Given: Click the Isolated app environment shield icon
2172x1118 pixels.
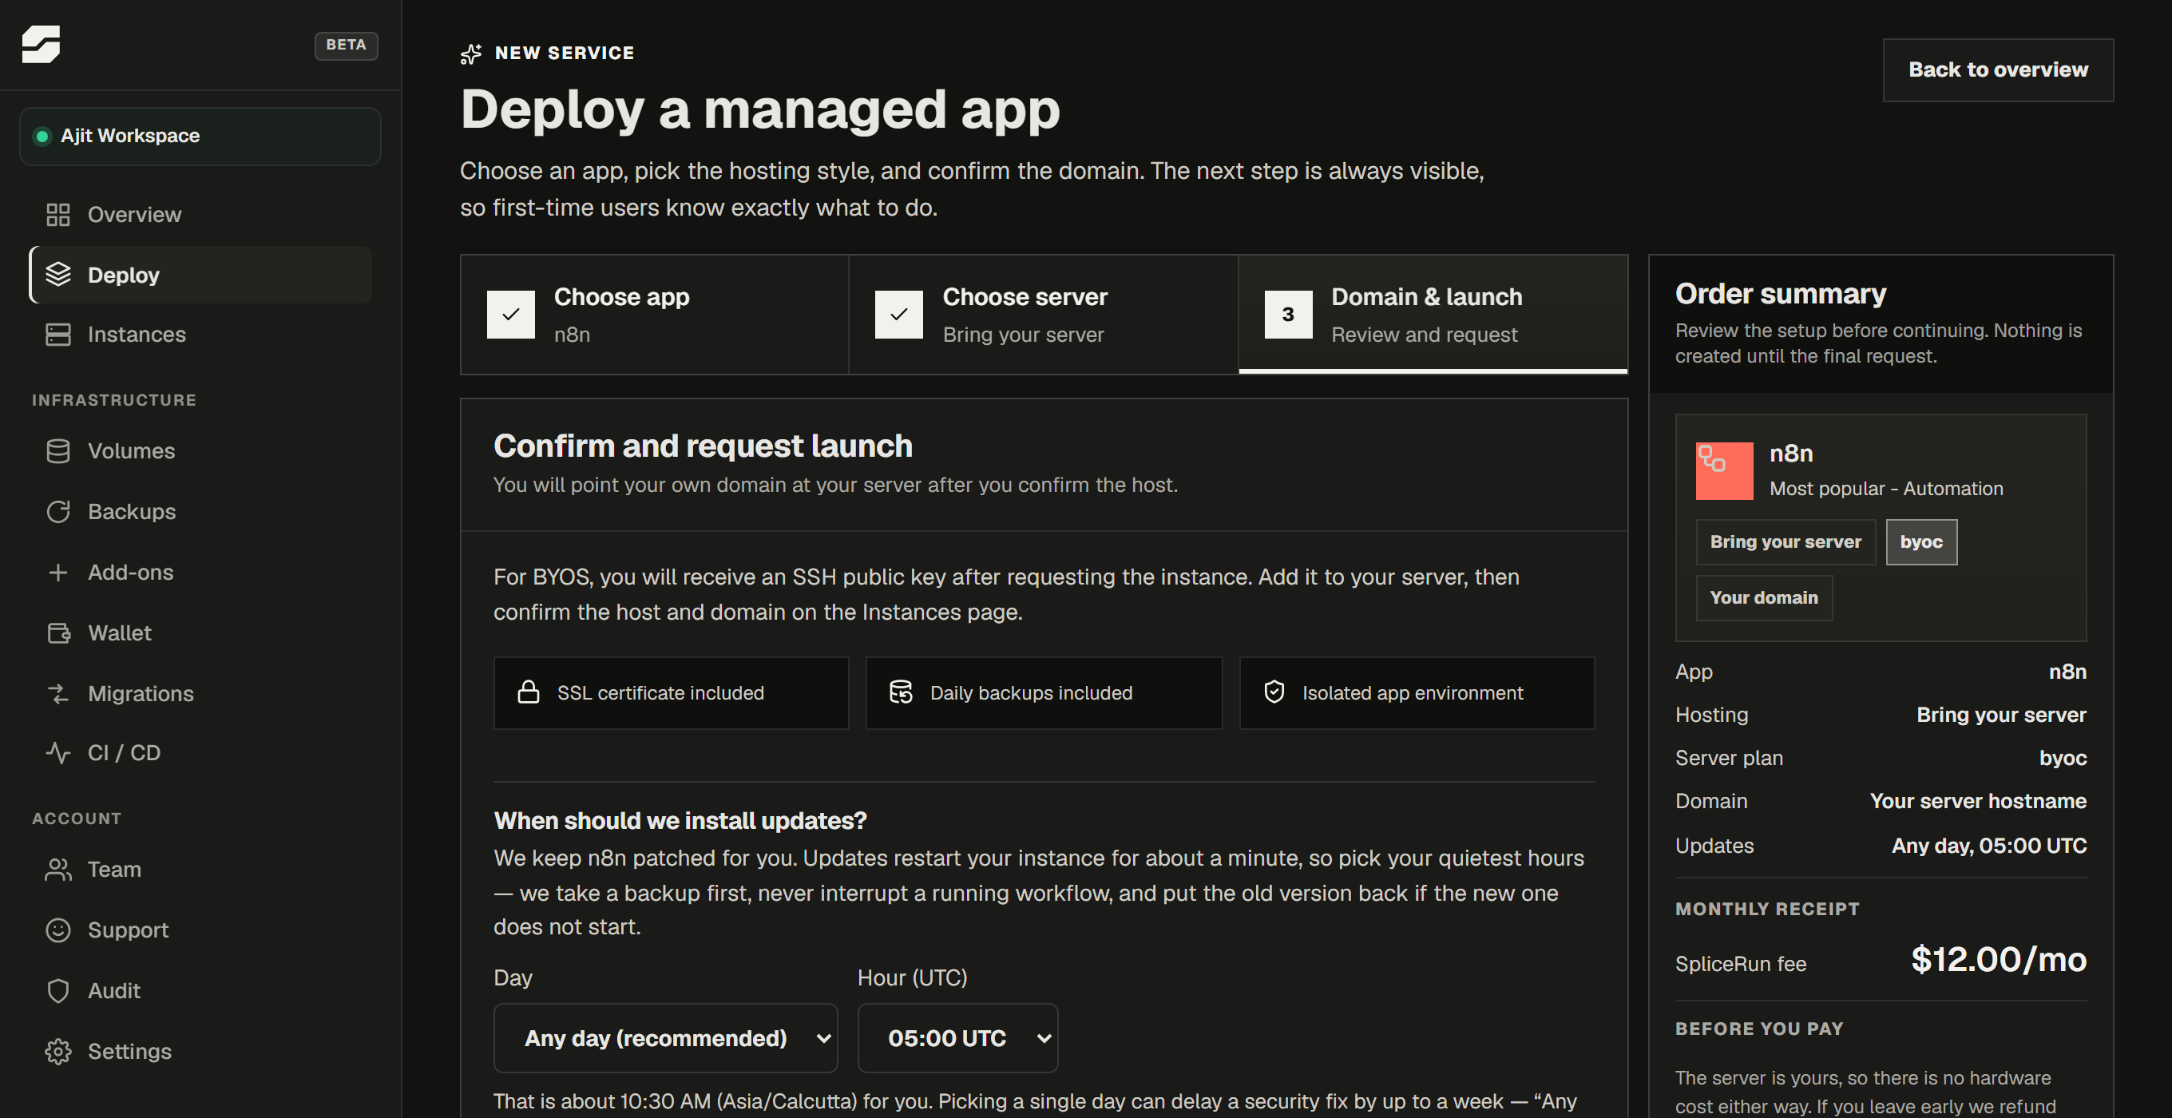Looking at the screenshot, I should pos(1274,692).
